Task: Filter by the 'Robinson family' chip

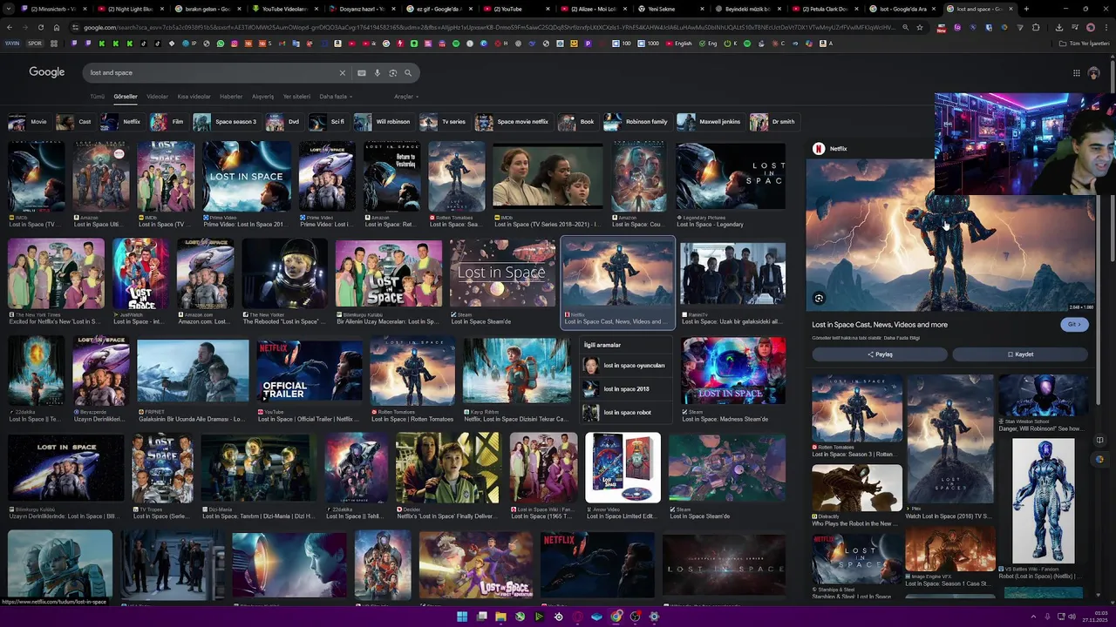Action: [636, 122]
